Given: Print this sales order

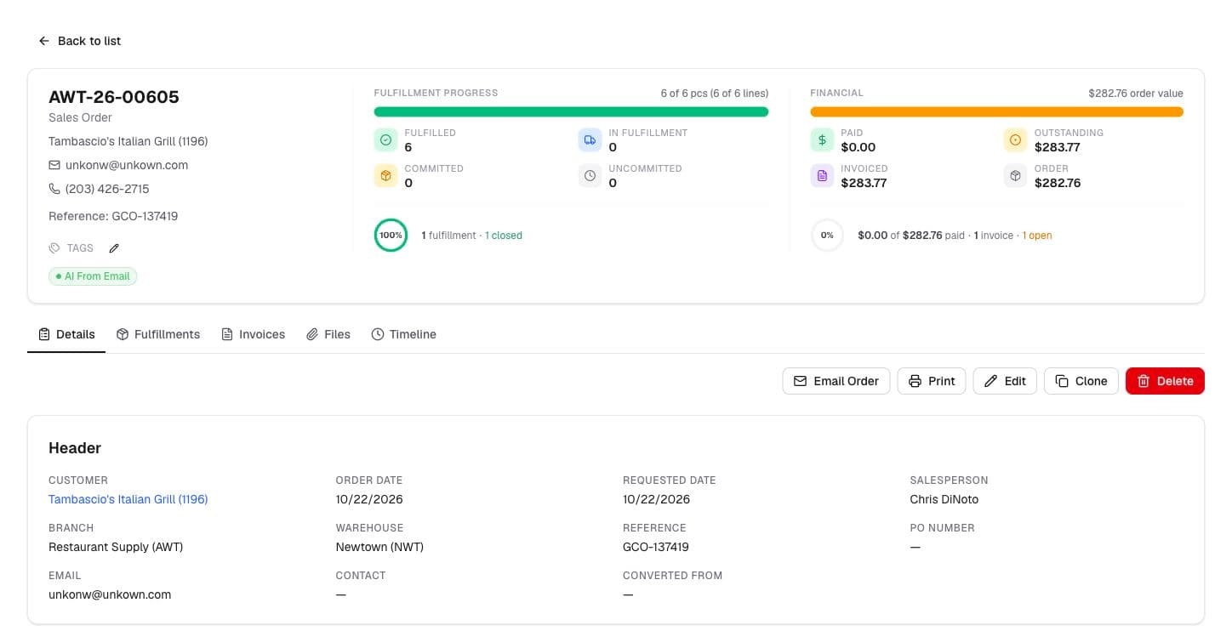Looking at the screenshot, I should pyautogui.click(x=932, y=381).
